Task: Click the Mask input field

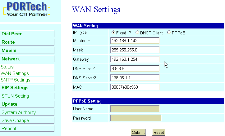Action: tap(135, 50)
